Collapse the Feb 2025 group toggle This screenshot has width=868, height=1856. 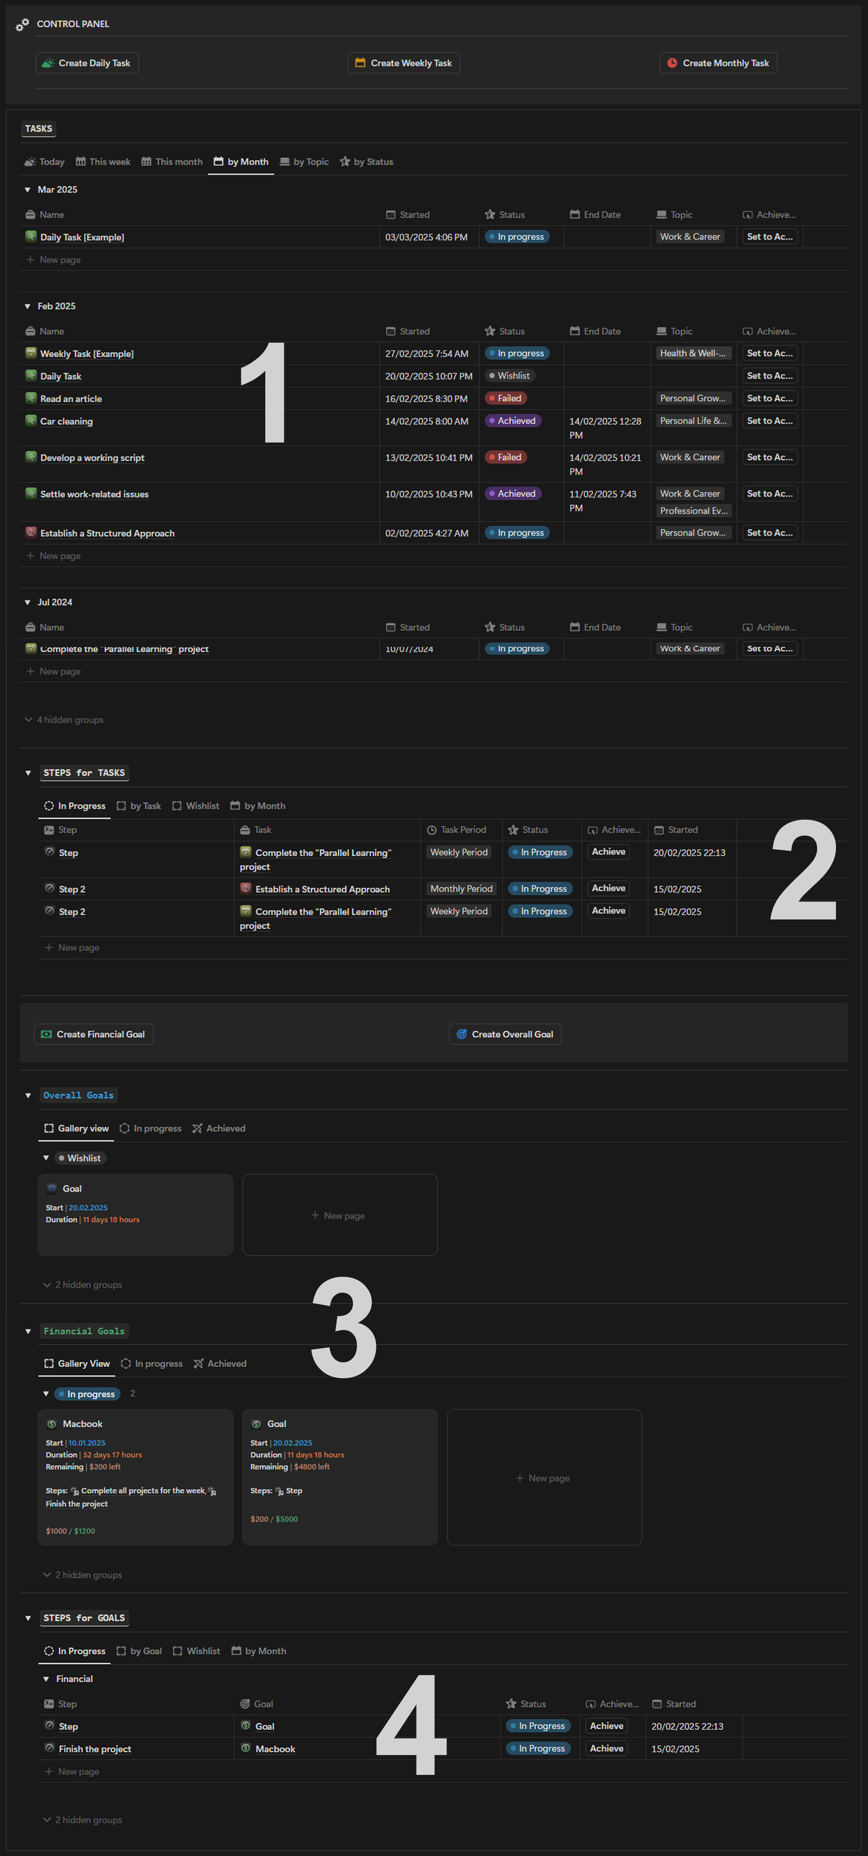pyautogui.click(x=27, y=306)
